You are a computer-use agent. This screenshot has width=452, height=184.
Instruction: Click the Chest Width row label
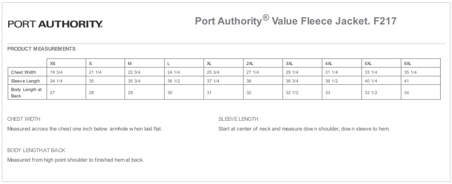click(23, 72)
